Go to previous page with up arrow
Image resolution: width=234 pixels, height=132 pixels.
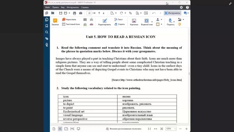click(x=99, y=13)
